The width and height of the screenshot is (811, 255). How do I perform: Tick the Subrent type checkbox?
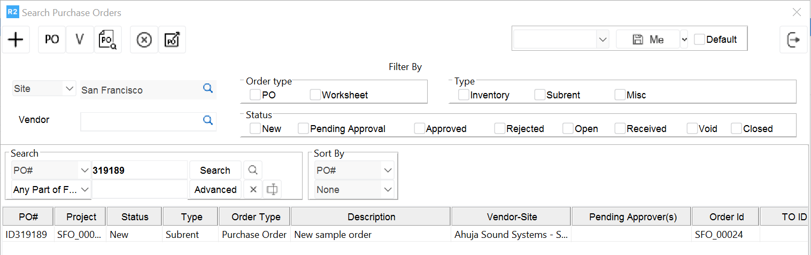point(540,95)
